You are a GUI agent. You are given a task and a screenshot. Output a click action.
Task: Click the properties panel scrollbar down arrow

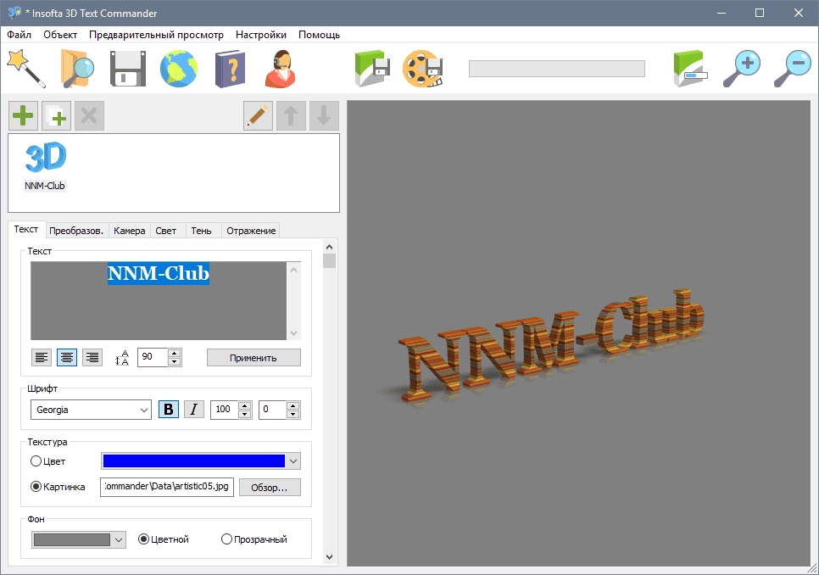coord(329,556)
